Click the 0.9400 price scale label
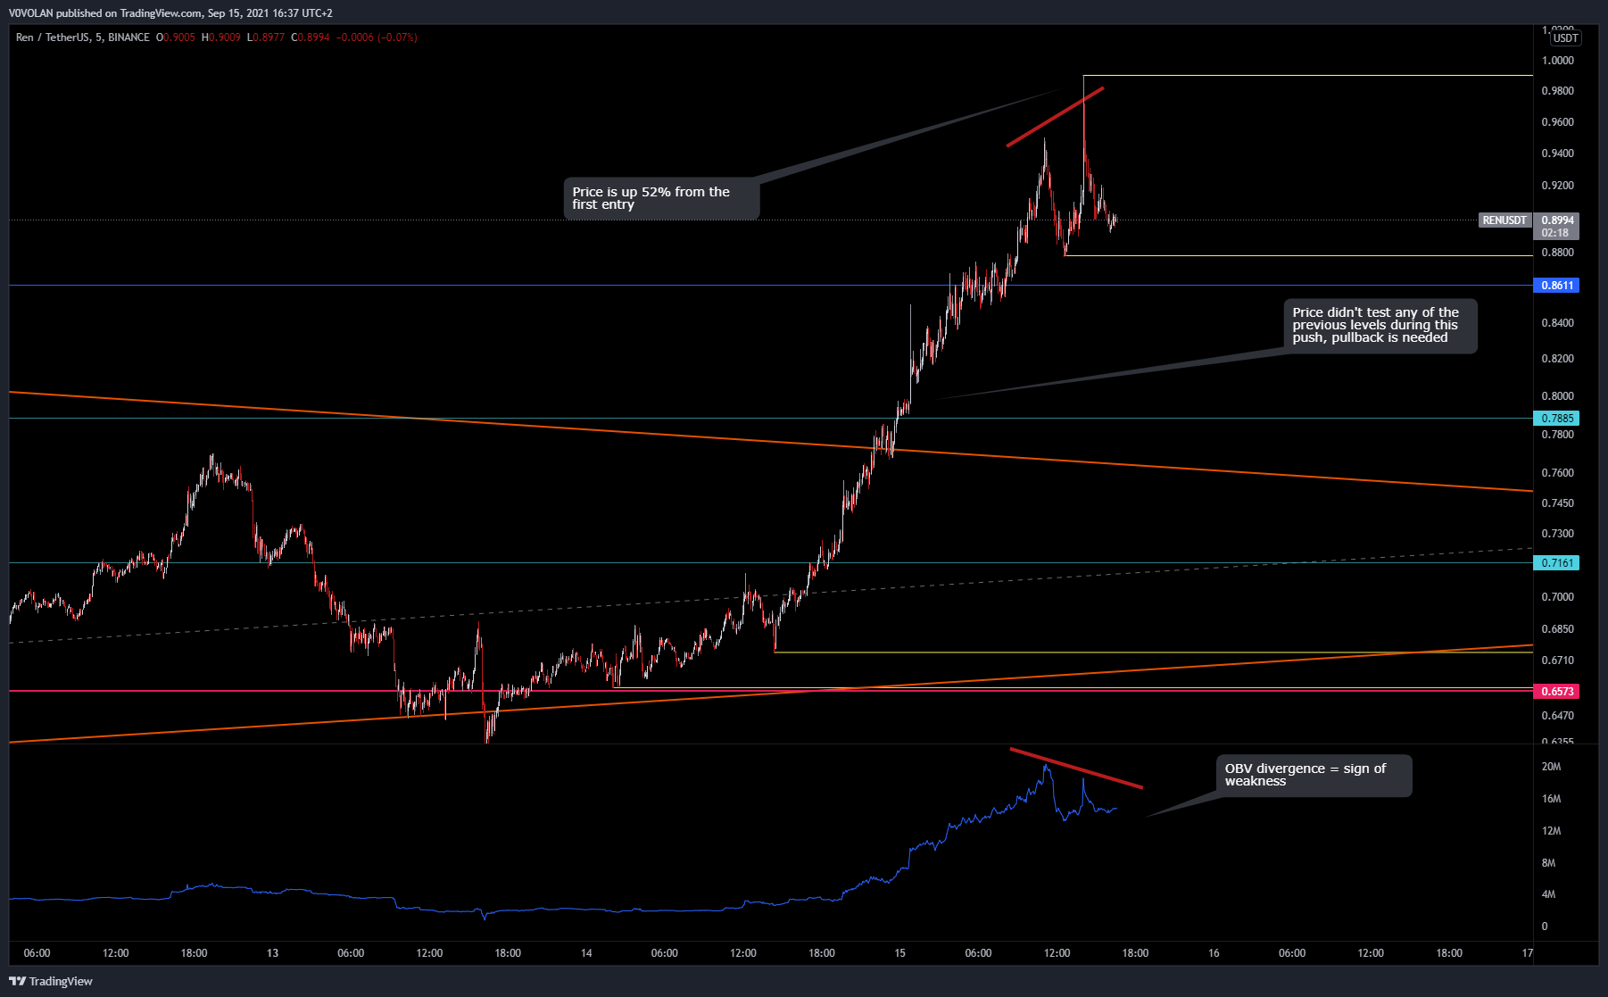The image size is (1608, 997). click(x=1558, y=154)
